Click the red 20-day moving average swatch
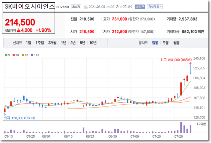Screen dimensions: 211x143 (14, 55)
